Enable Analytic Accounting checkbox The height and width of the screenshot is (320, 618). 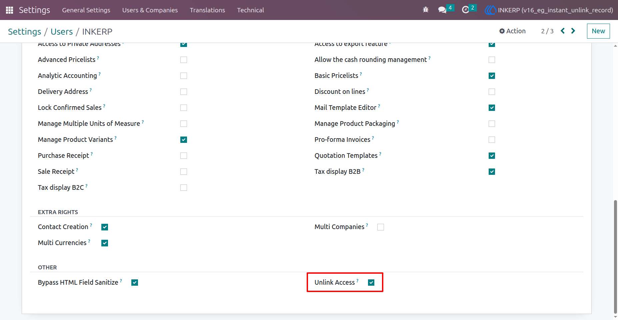(x=184, y=76)
